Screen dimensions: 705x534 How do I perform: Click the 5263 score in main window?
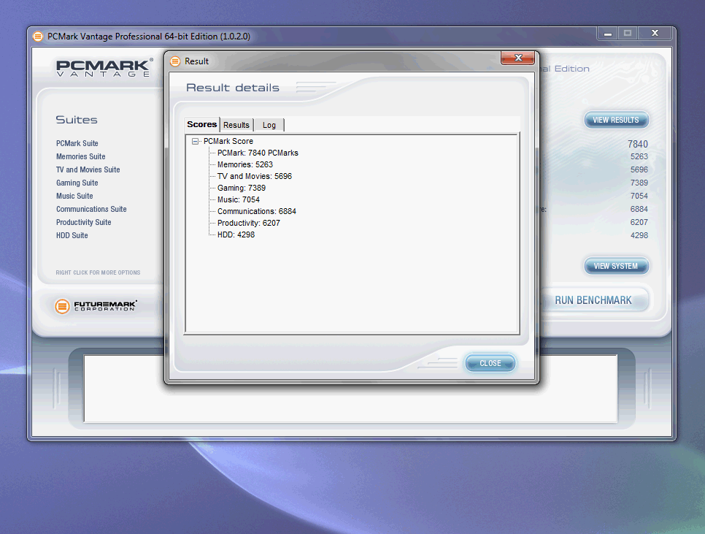coord(639,156)
